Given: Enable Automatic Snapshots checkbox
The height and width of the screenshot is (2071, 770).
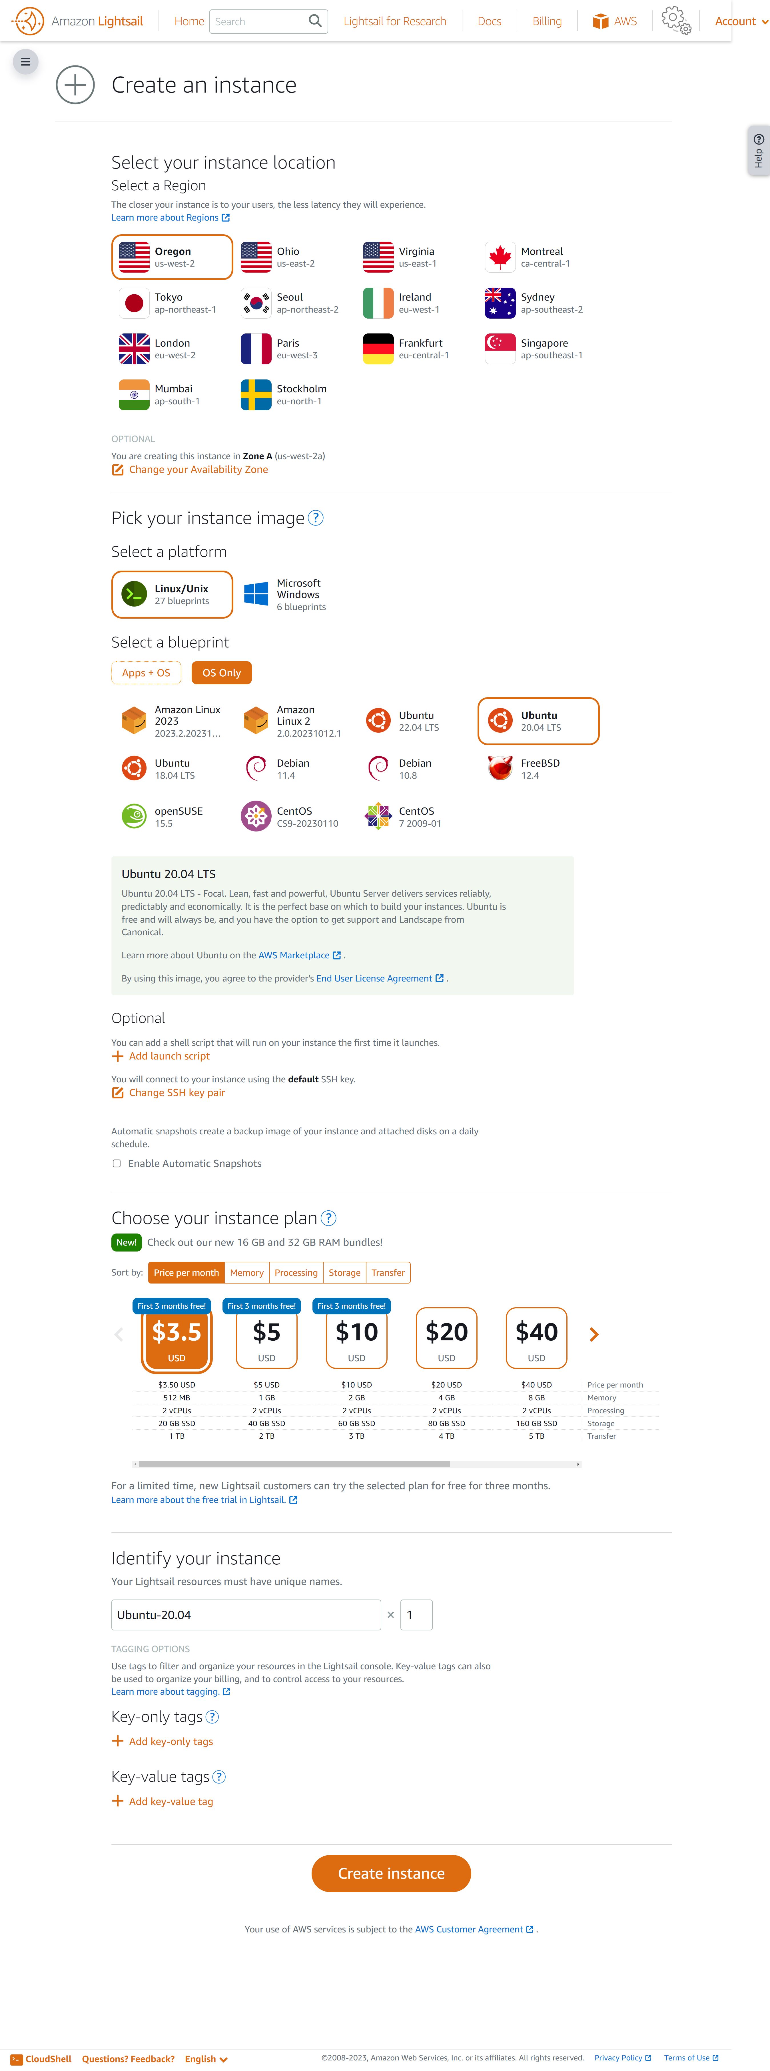Looking at the screenshot, I should point(117,1163).
